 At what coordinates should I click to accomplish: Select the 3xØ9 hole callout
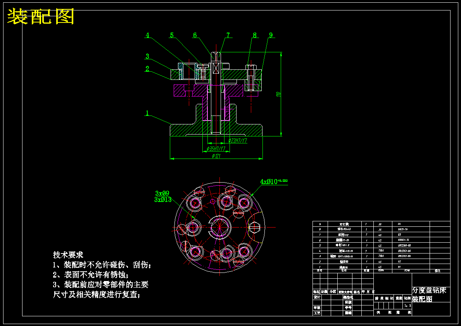(162, 193)
